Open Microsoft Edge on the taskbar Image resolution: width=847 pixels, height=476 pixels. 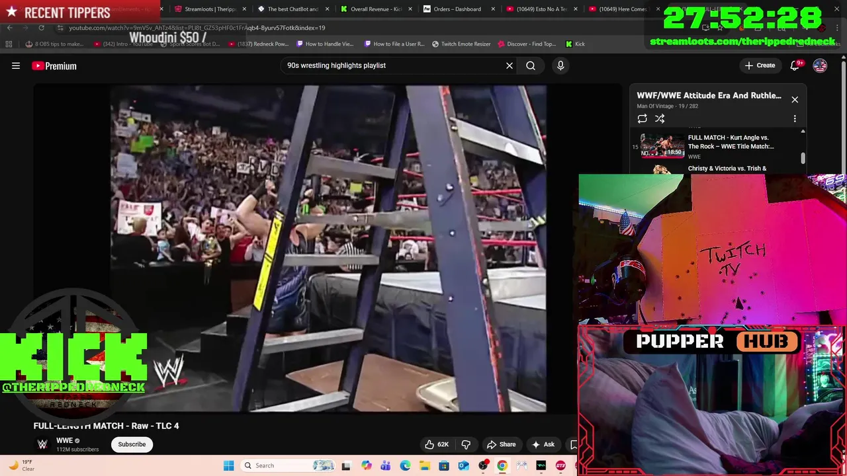405,465
